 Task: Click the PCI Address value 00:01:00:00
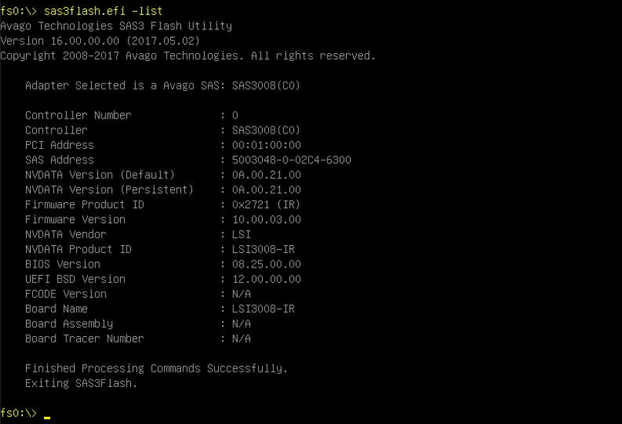tap(267, 145)
